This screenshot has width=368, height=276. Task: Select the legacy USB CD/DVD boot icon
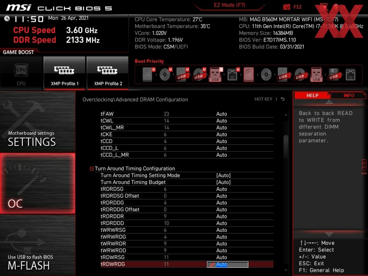300,74
